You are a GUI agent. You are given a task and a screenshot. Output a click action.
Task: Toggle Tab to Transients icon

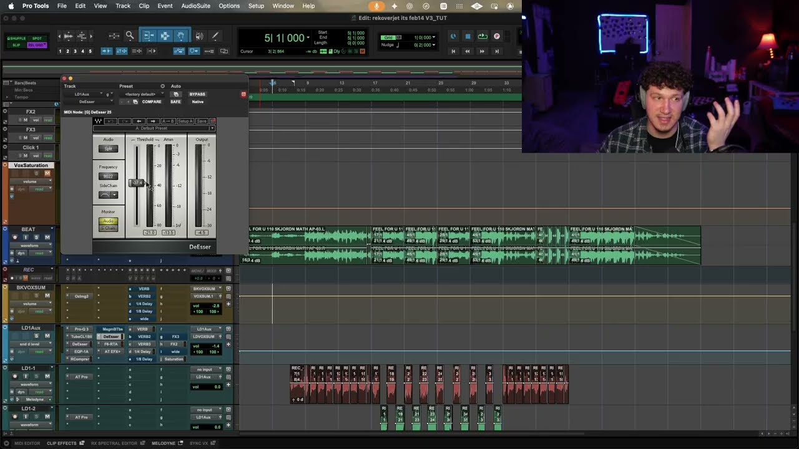107,51
